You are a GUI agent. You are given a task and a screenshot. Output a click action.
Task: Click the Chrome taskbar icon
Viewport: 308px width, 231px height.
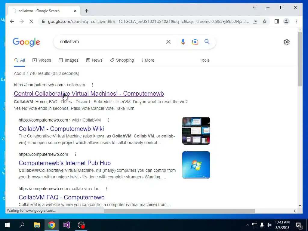(x=52, y=225)
